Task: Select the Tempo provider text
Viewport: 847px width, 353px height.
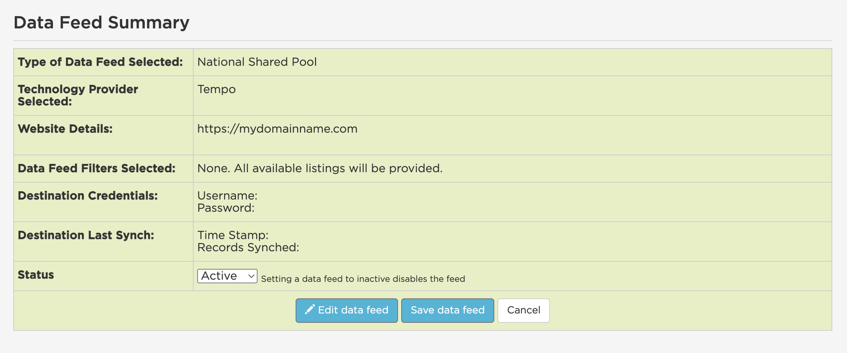Action: [216, 89]
